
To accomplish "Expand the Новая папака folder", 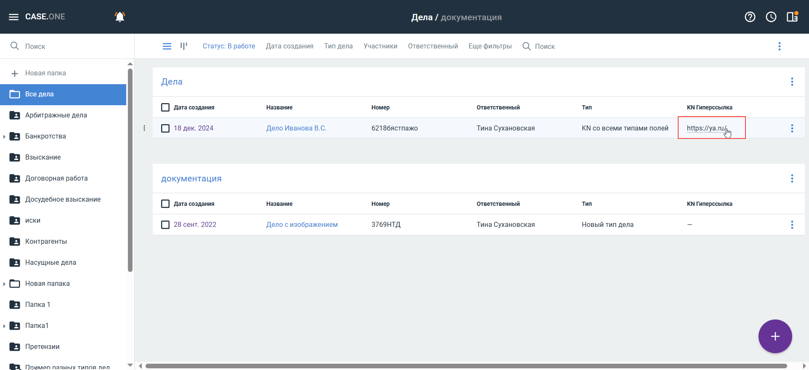I will [x=4, y=284].
